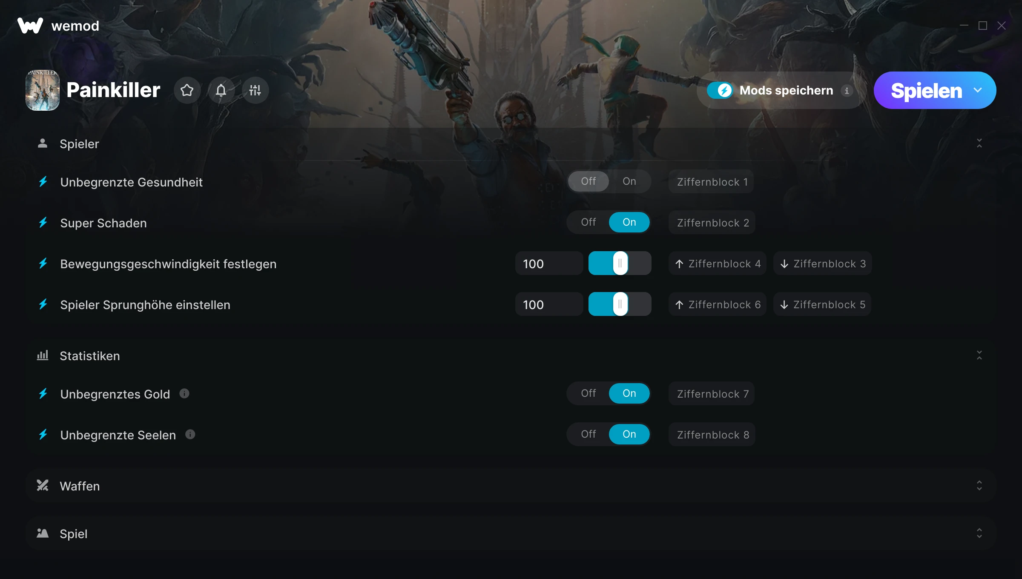Click the wemod logo icon
Image resolution: width=1022 pixels, height=579 pixels.
tap(30, 26)
